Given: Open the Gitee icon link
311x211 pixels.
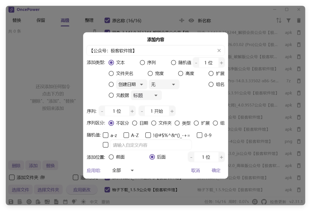Looking at the screenshot, I should click(x=255, y=202).
